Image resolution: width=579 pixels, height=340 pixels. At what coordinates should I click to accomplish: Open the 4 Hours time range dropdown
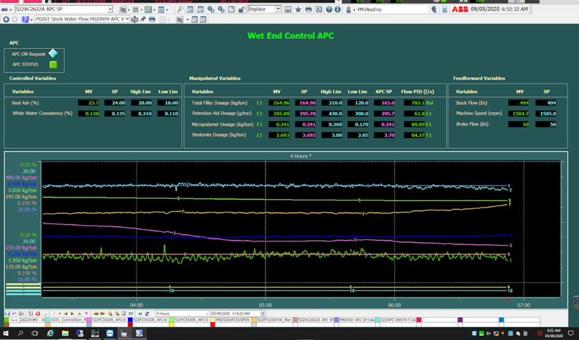coord(206,314)
